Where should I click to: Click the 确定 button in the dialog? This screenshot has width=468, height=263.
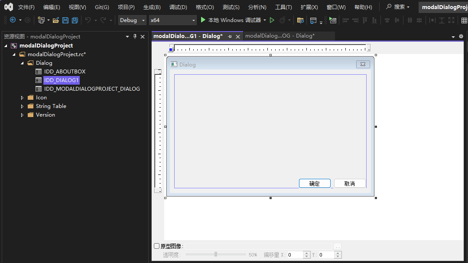pyautogui.click(x=315, y=183)
